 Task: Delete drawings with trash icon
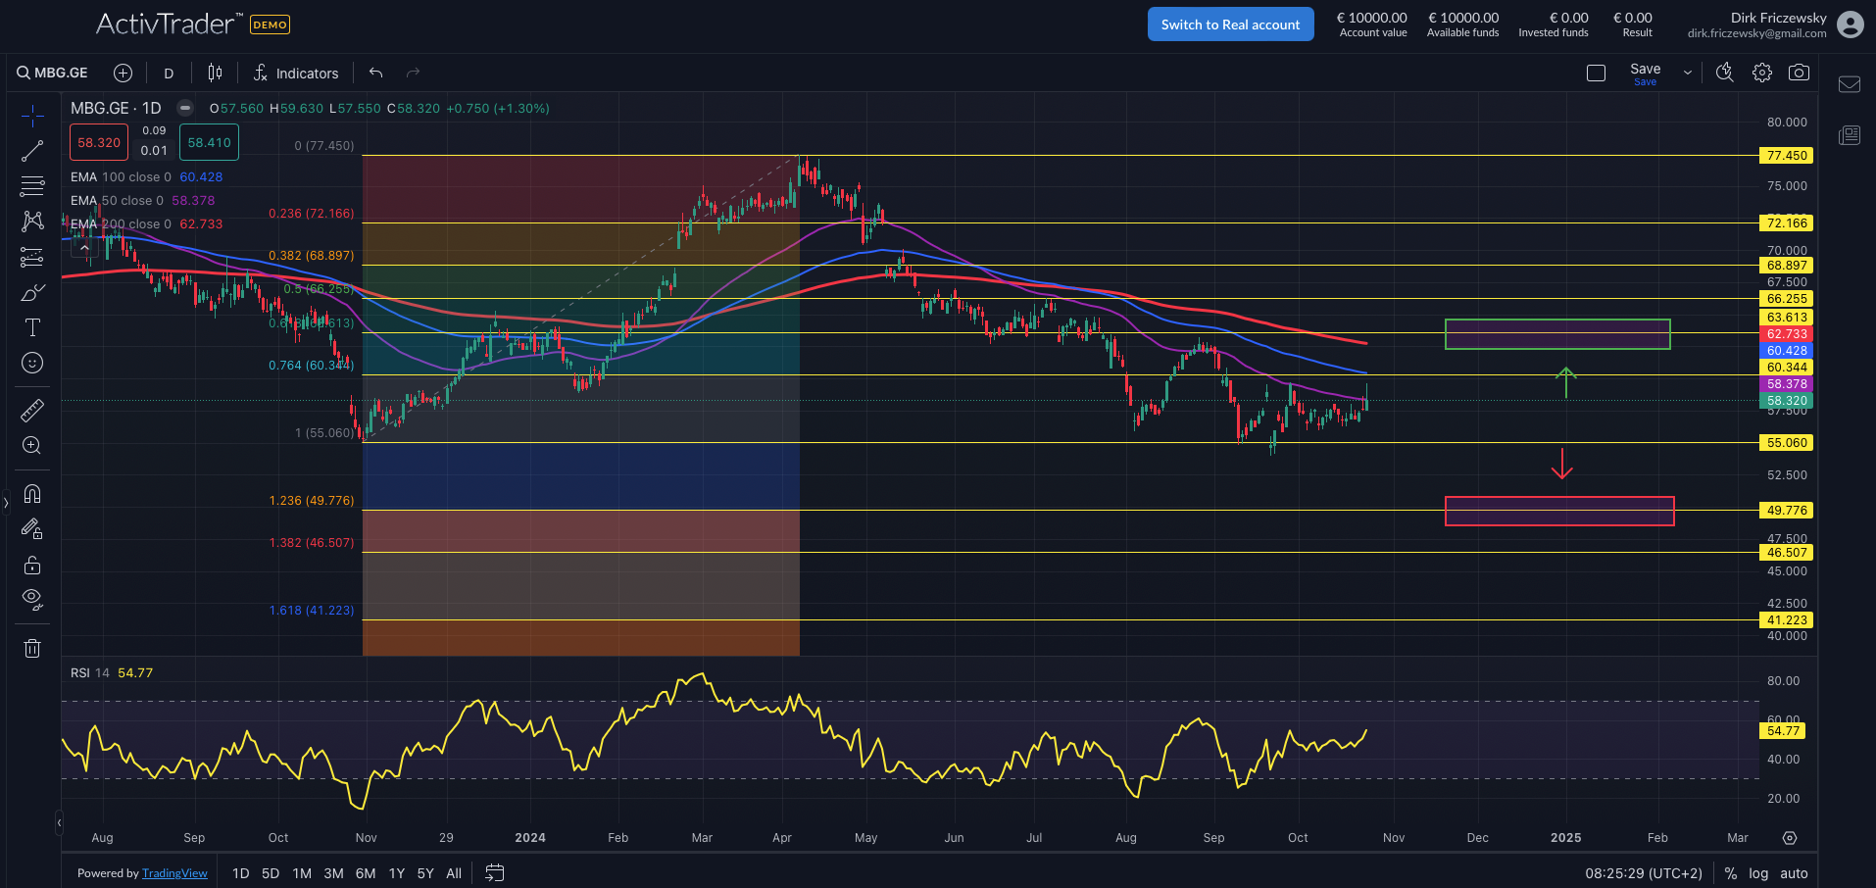[32, 648]
